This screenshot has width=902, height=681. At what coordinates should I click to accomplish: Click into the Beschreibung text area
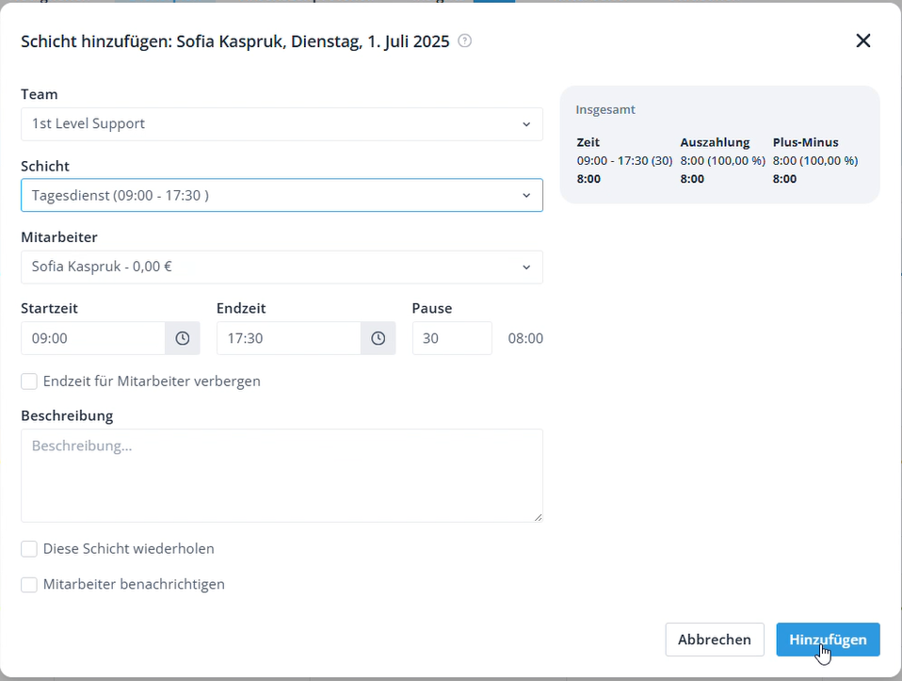pos(282,476)
